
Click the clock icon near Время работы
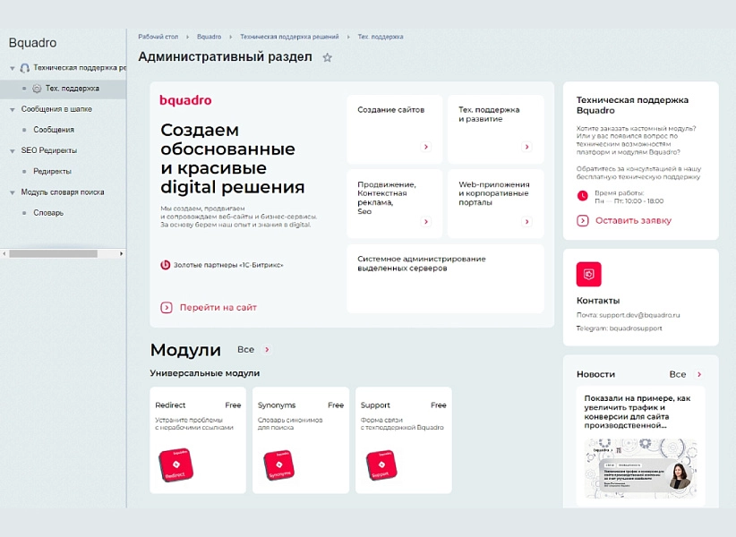(583, 196)
